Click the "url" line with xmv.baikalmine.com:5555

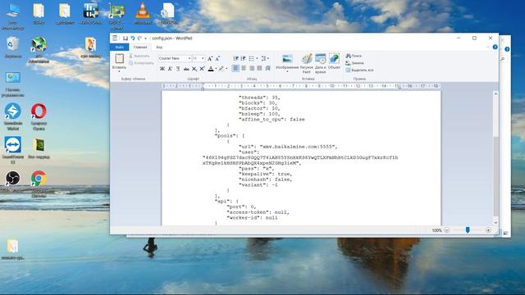tap(288, 147)
